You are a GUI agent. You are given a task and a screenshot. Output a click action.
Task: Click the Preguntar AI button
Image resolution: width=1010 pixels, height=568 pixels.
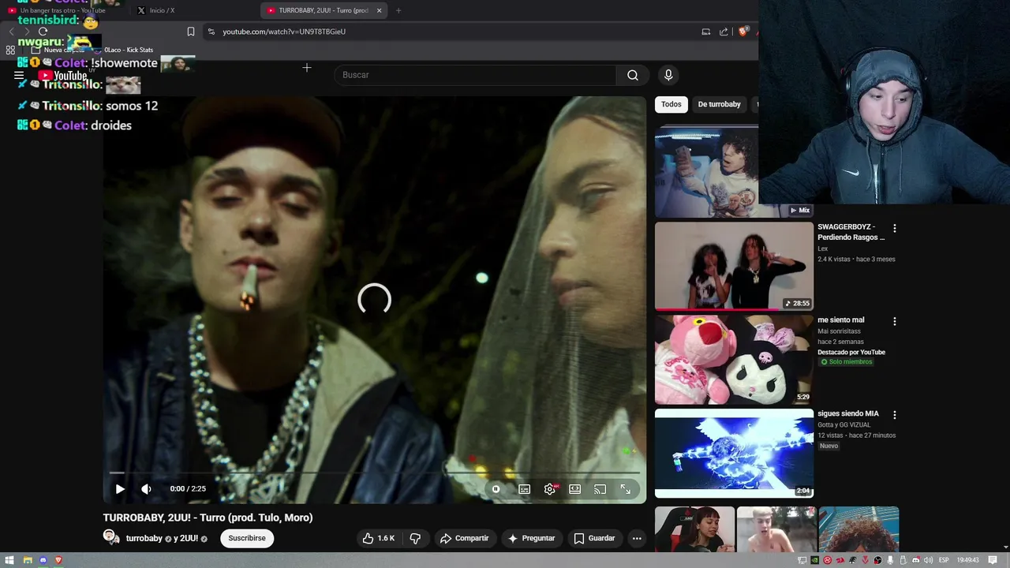point(531,538)
